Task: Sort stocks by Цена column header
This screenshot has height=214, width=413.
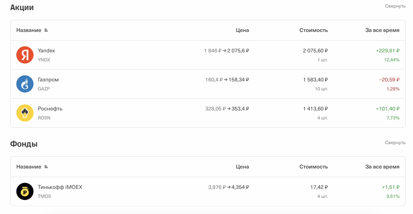Action: (x=242, y=30)
